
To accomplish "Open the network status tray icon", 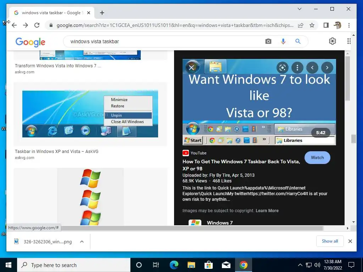I will pos(309,265).
